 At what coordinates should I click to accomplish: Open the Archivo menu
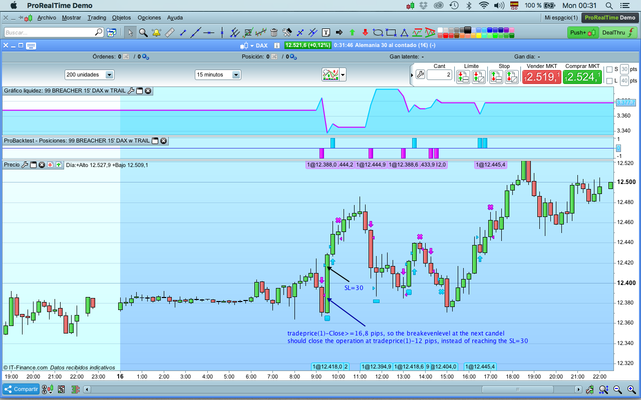(x=47, y=17)
